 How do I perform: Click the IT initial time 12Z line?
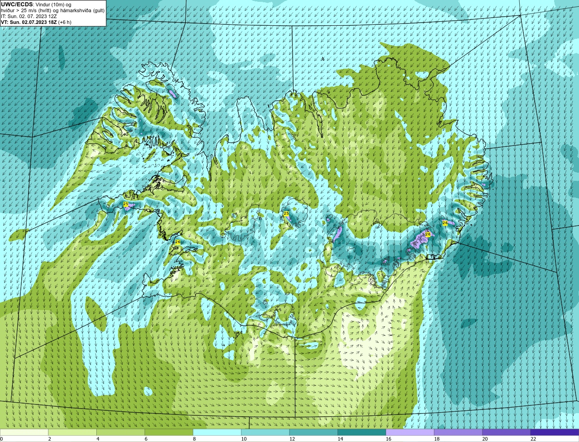(x=29, y=16)
